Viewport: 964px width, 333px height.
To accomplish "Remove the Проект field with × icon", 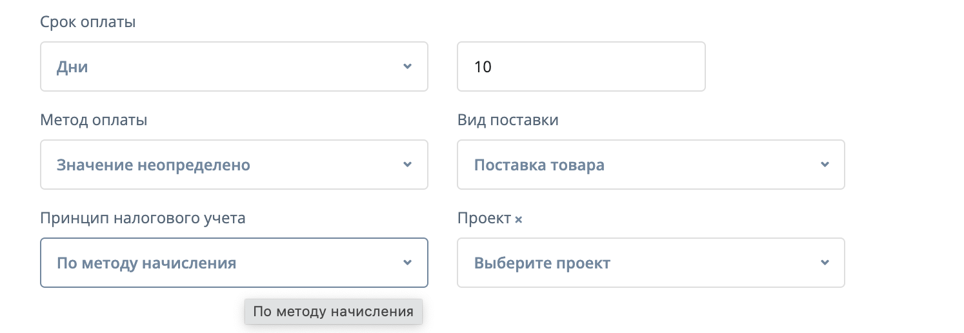I will [x=518, y=219].
